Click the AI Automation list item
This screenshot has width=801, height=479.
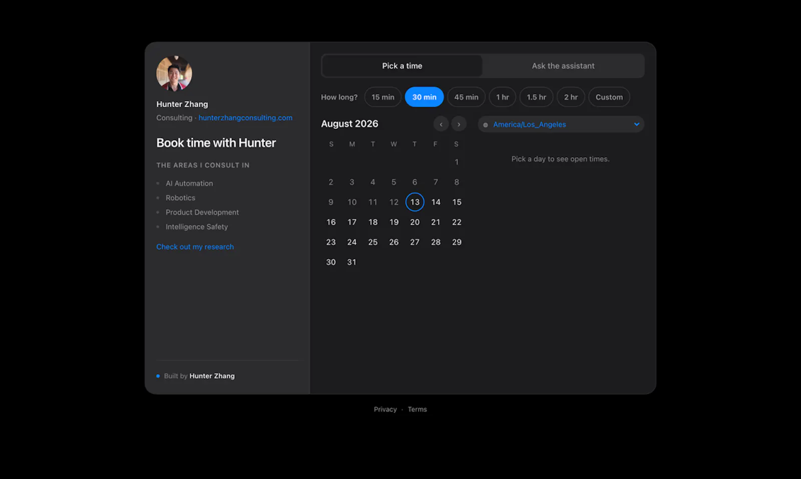pos(189,184)
